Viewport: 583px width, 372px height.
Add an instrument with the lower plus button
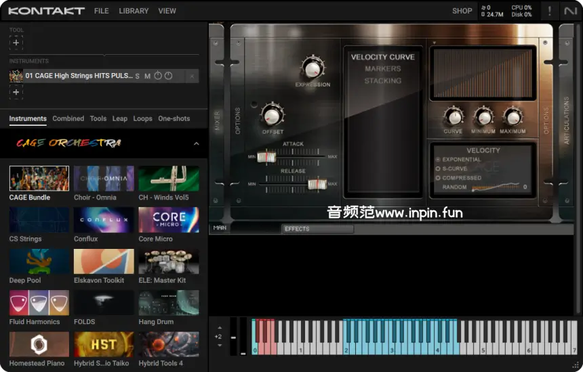(x=16, y=92)
